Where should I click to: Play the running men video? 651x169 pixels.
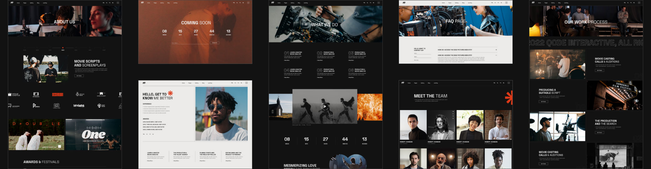[x=325, y=106]
